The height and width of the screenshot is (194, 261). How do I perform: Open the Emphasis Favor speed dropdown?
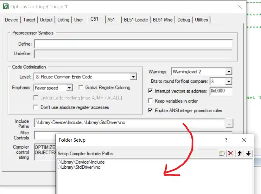(x=69, y=88)
